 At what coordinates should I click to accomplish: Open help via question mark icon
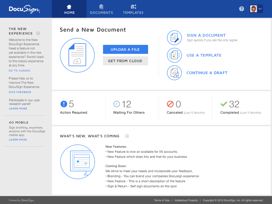tap(242, 9)
